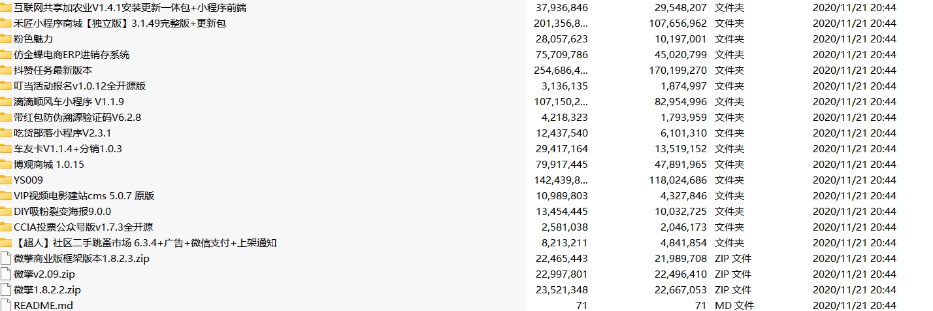Select the 仿金蝶电商ERP进销存系统 folder name
The width and height of the screenshot is (933, 311).
[71, 55]
